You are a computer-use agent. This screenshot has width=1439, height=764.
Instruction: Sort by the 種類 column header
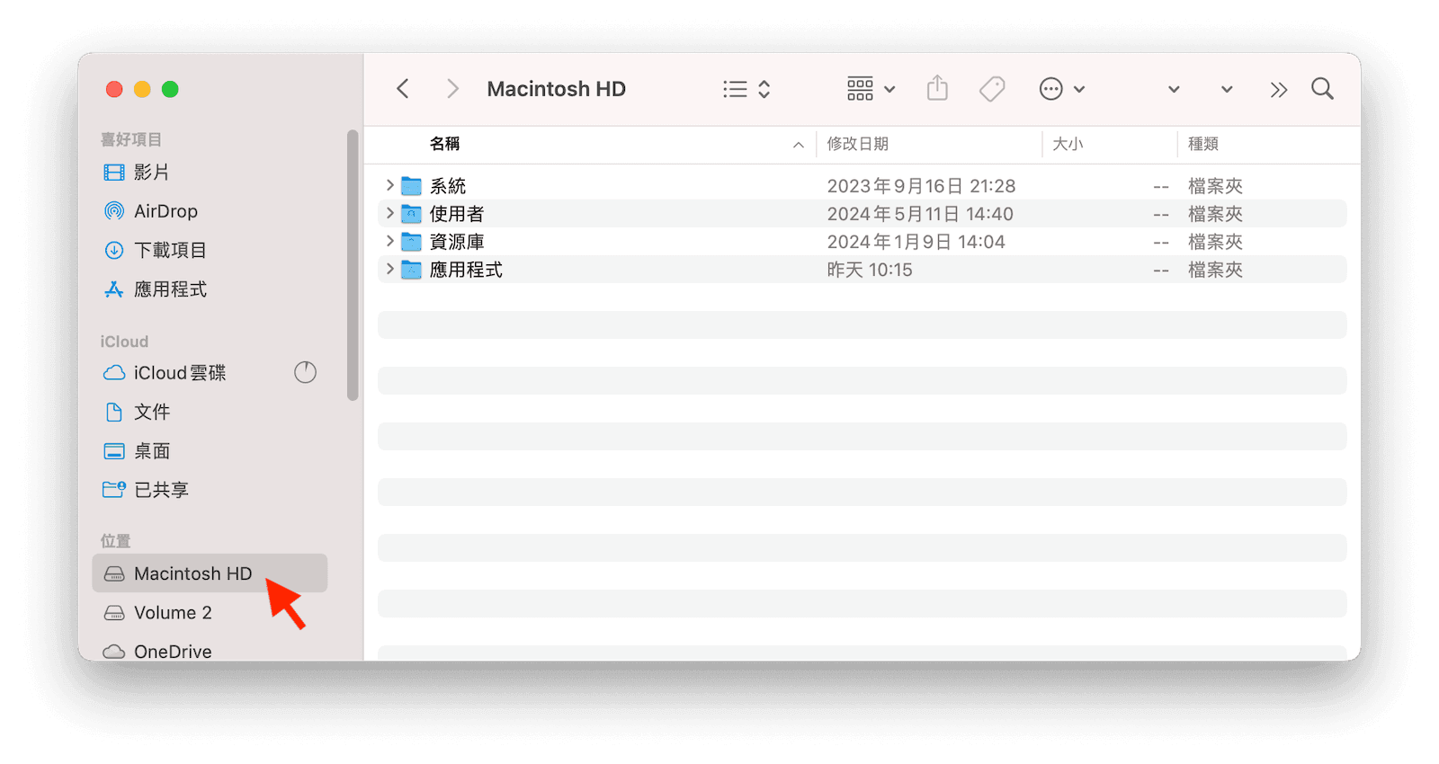click(x=1203, y=144)
